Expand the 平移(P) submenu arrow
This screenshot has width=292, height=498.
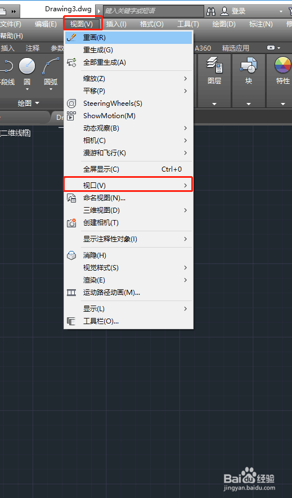click(186, 91)
